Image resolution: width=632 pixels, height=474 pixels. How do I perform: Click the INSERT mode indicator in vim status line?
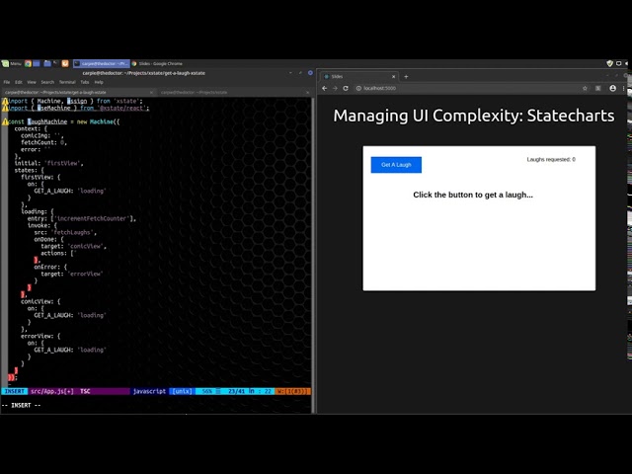15,391
